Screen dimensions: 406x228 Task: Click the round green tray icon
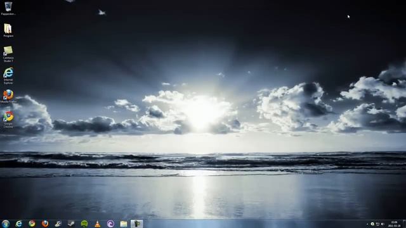click(372, 224)
